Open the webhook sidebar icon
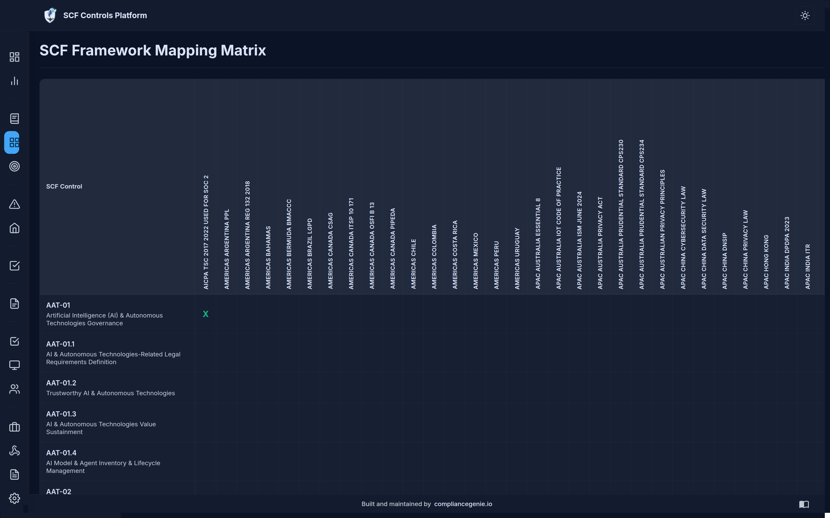830x518 pixels. tap(15, 451)
